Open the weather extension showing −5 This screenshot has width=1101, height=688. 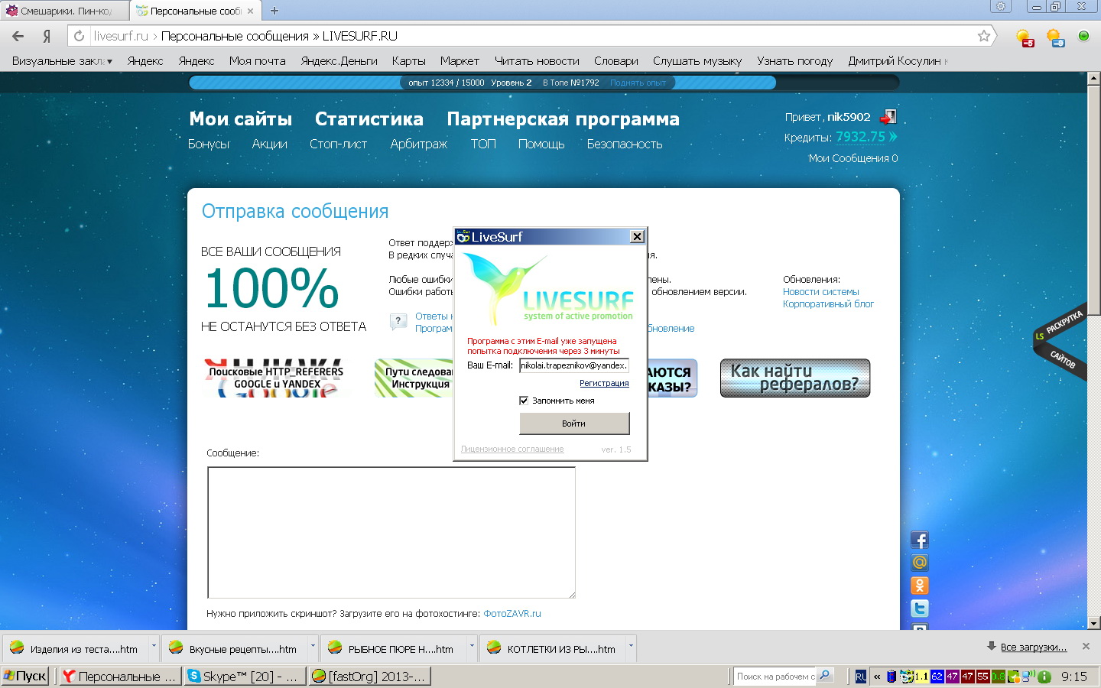pos(1025,37)
